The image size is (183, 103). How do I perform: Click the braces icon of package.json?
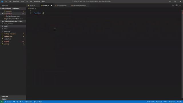click(x=2, y=36)
